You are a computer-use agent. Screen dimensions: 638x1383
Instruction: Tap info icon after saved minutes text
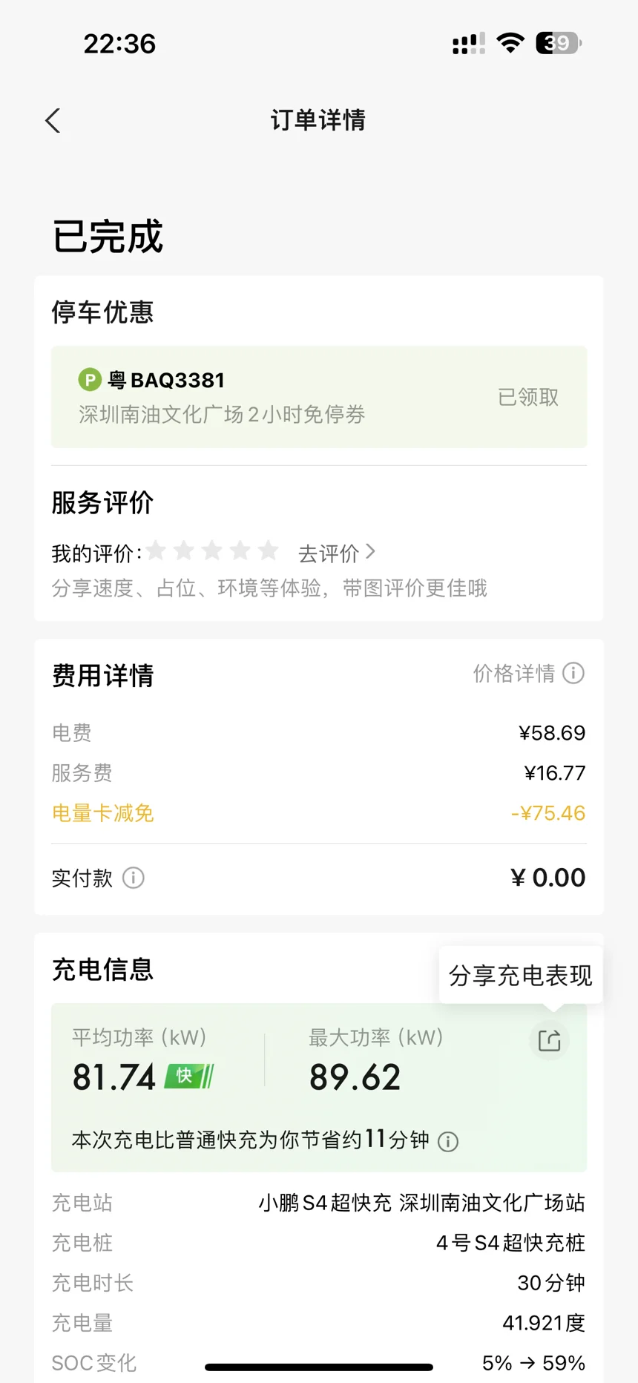point(448,1141)
